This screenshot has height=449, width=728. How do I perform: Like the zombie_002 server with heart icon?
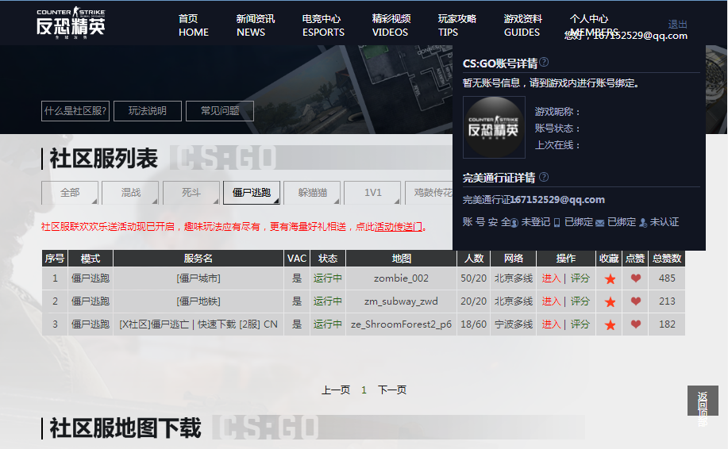636,278
